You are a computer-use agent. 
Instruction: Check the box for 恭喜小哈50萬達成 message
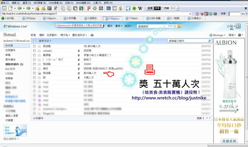(34, 55)
